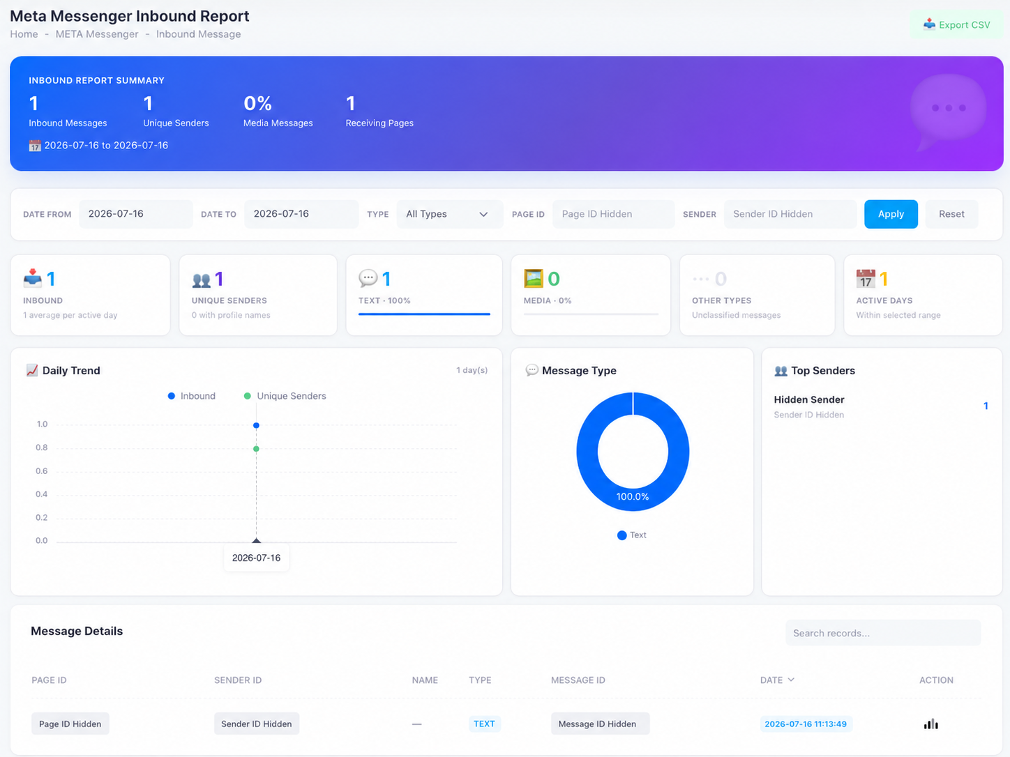Screen dimensions: 1010x757
Task: Click the blue Text progress bar
Action: coord(424,314)
